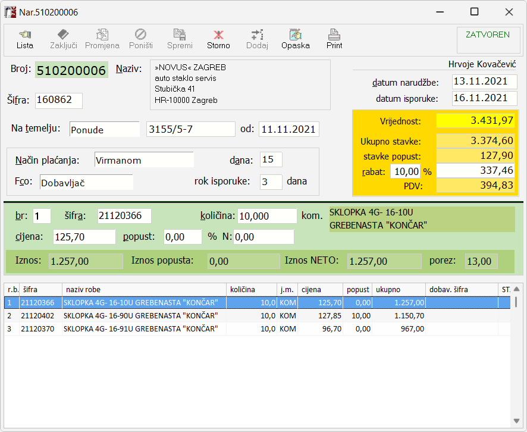527x432 pixels.
Task: Click the Dodaj add icon
Action: (257, 39)
